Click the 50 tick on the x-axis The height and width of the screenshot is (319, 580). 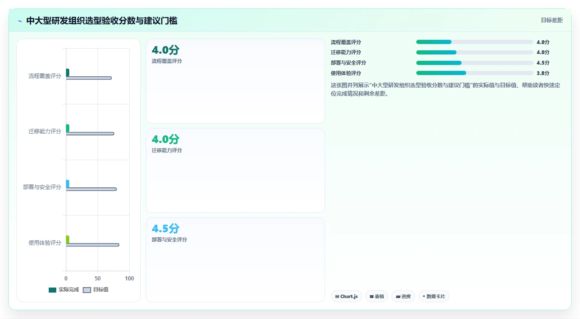97,278
